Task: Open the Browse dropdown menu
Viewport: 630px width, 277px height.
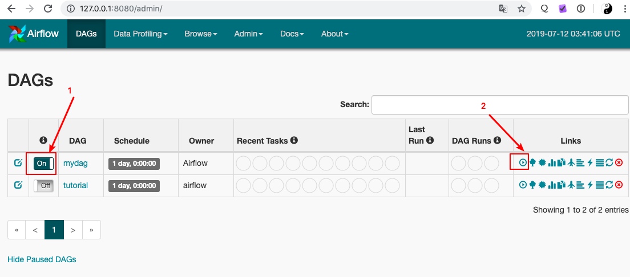Action: 200,34
